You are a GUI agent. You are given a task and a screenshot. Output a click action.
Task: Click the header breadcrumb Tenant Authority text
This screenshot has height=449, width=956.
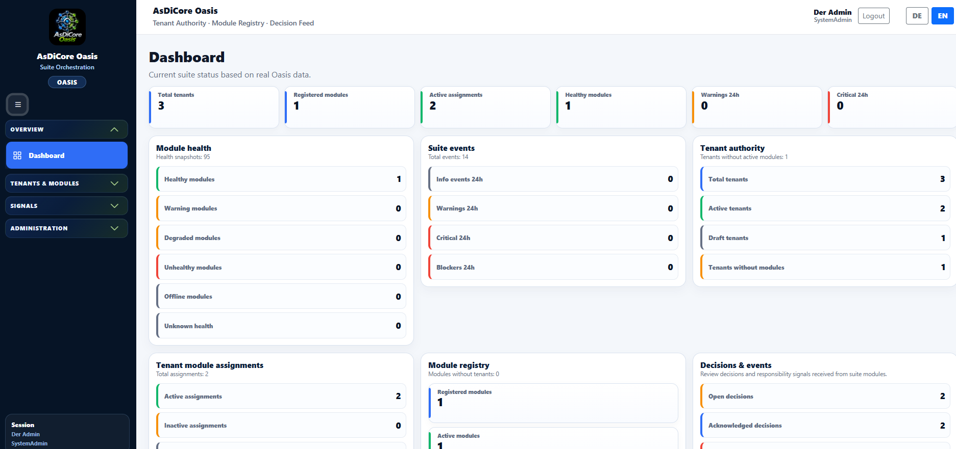[180, 23]
